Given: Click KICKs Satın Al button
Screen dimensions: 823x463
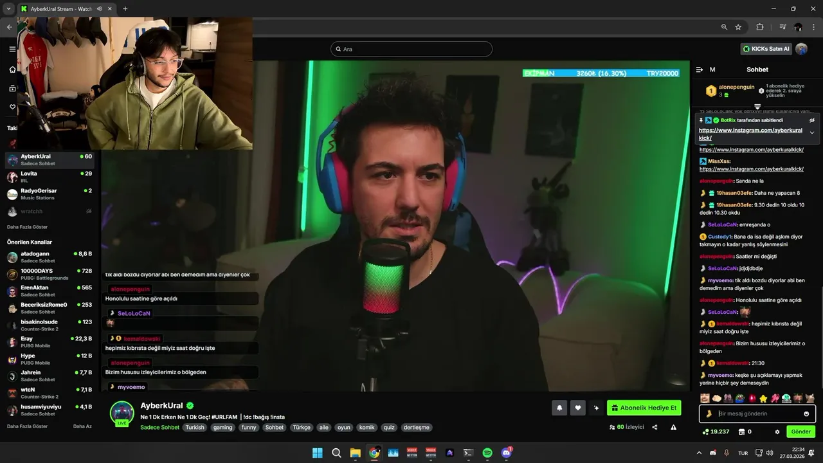Looking at the screenshot, I should pos(766,49).
